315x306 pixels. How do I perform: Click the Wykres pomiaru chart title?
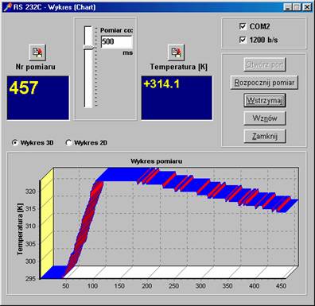coord(157,161)
